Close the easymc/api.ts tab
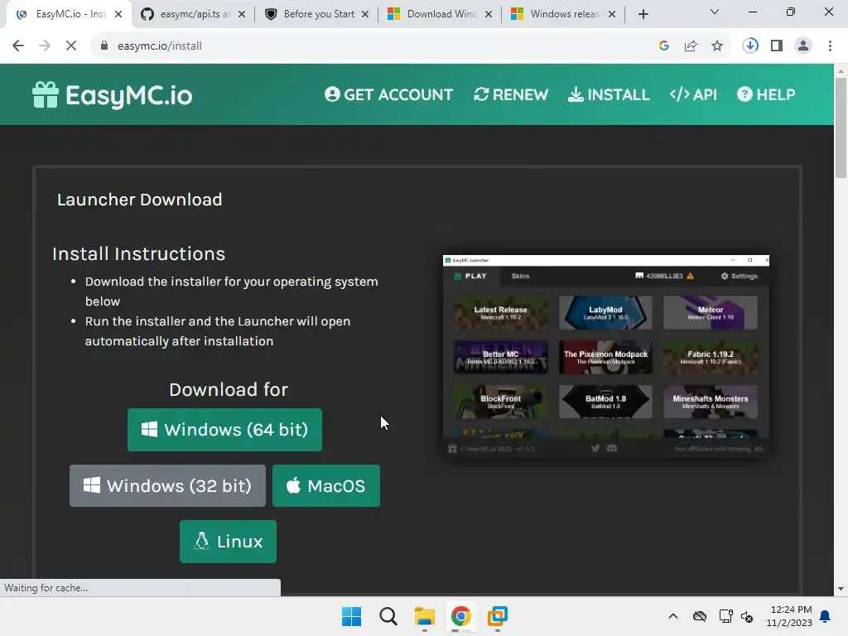Screen dimensions: 848x636 (242, 14)
